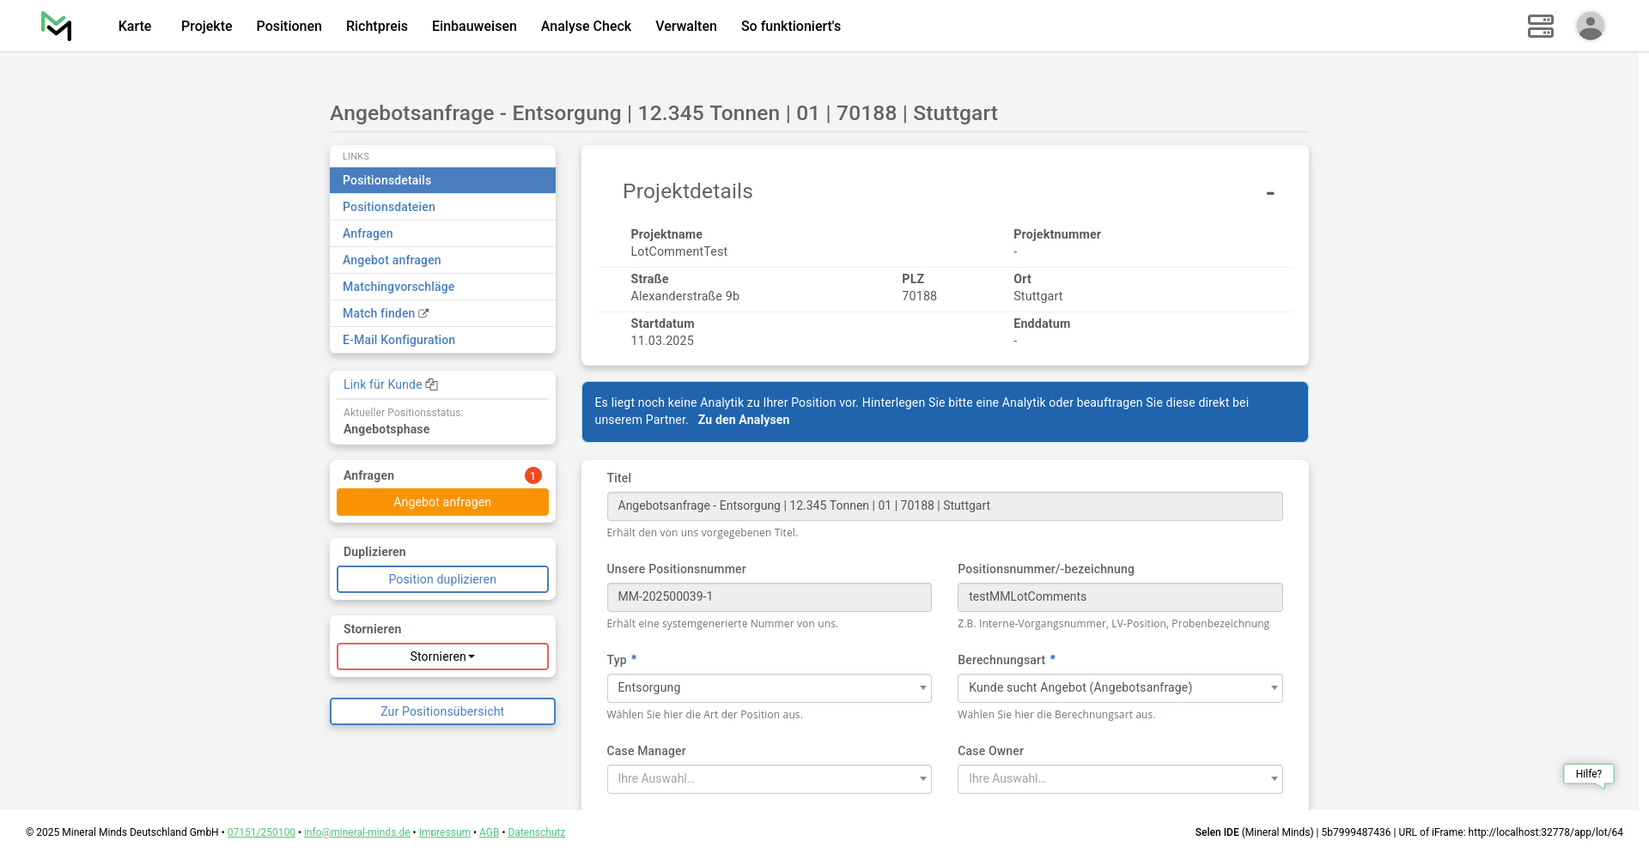Click the Mineral Minds logo
Viewport: 1649px width, 853px height.
pos(57,26)
